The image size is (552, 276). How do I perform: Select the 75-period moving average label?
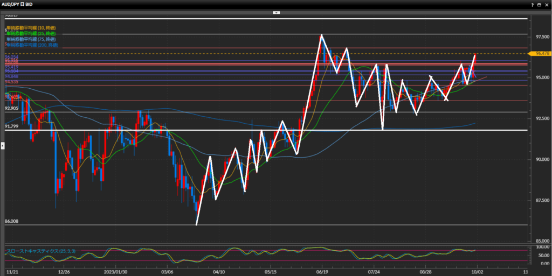click(31, 39)
